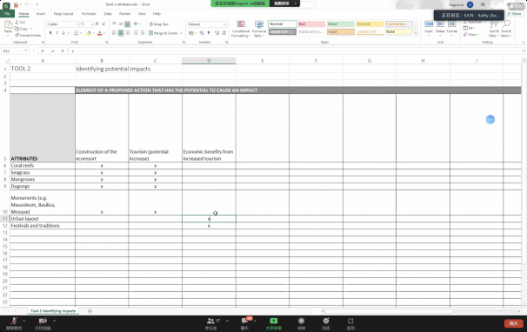Click the red leave meeting button
The width and height of the screenshot is (527, 332).
tap(514, 323)
